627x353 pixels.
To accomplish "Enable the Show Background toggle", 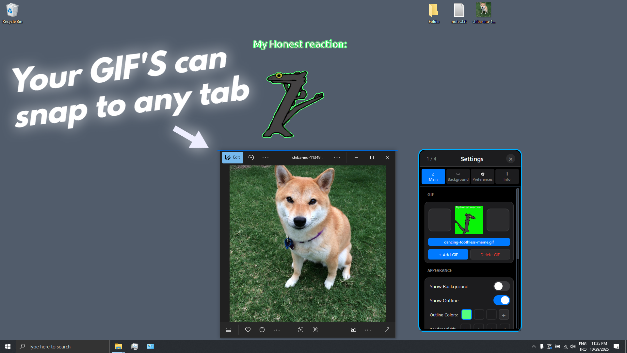I will pos(502,286).
